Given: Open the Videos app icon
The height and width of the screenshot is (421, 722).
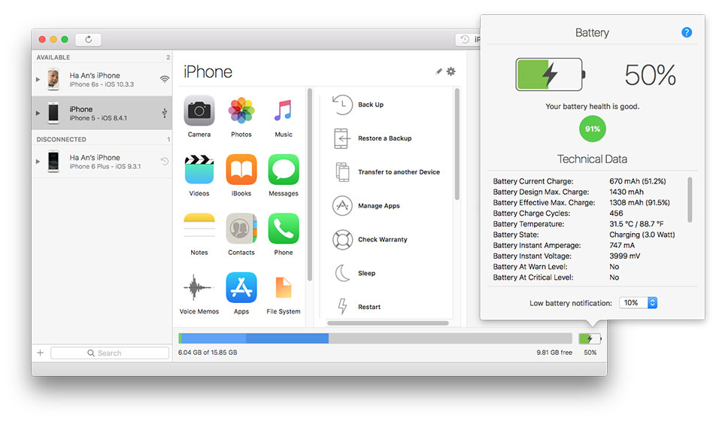Looking at the screenshot, I should click(x=199, y=169).
